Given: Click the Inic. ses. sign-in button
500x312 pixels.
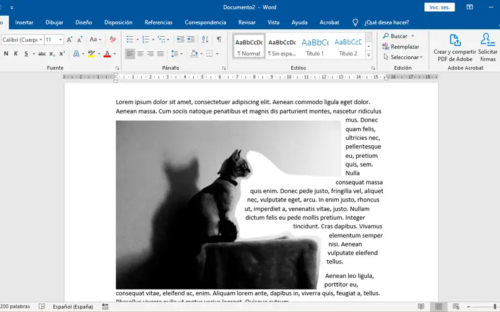Looking at the screenshot, I should click(x=439, y=7).
